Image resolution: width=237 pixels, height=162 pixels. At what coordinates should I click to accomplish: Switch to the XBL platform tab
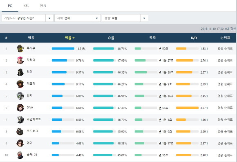tap(26, 6)
